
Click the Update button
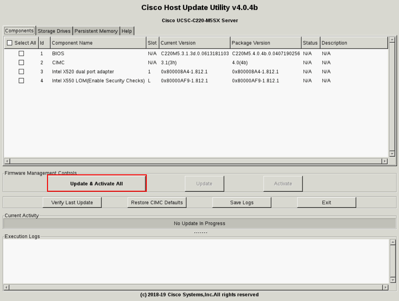(x=204, y=184)
